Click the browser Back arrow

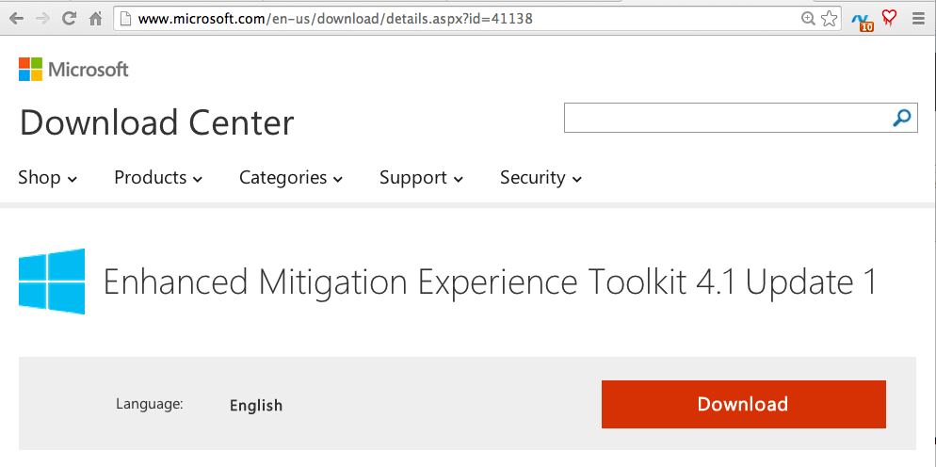(16, 18)
